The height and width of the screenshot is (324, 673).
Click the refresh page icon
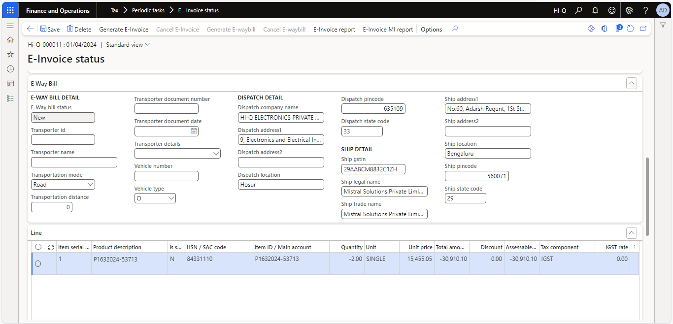tap(630, 29)
